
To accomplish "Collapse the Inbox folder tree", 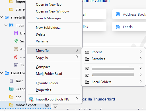I will (6, 25).
